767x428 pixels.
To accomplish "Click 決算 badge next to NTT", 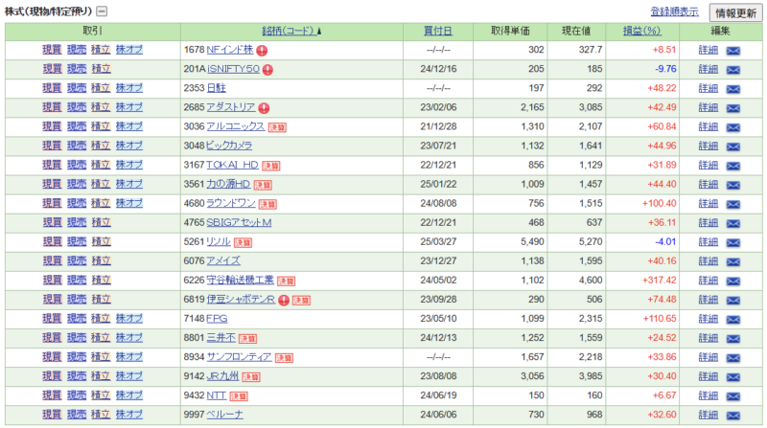I will pos(239,396).
